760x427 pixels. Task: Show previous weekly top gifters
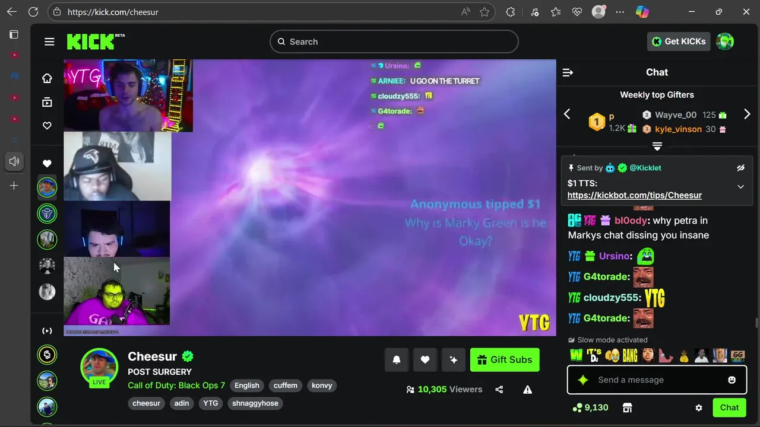pos(567,114)
